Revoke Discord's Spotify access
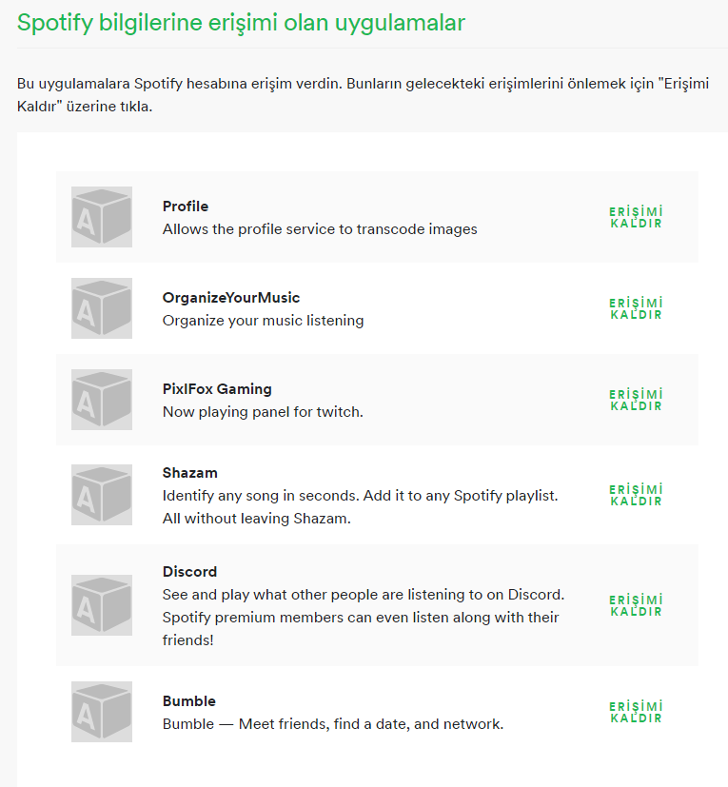 pos(636,605)
